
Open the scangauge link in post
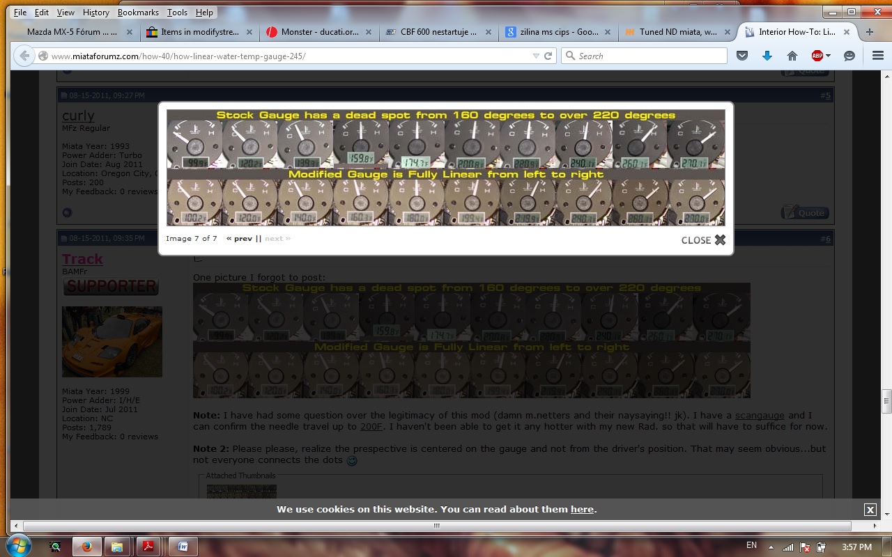[x=760, y=415]
